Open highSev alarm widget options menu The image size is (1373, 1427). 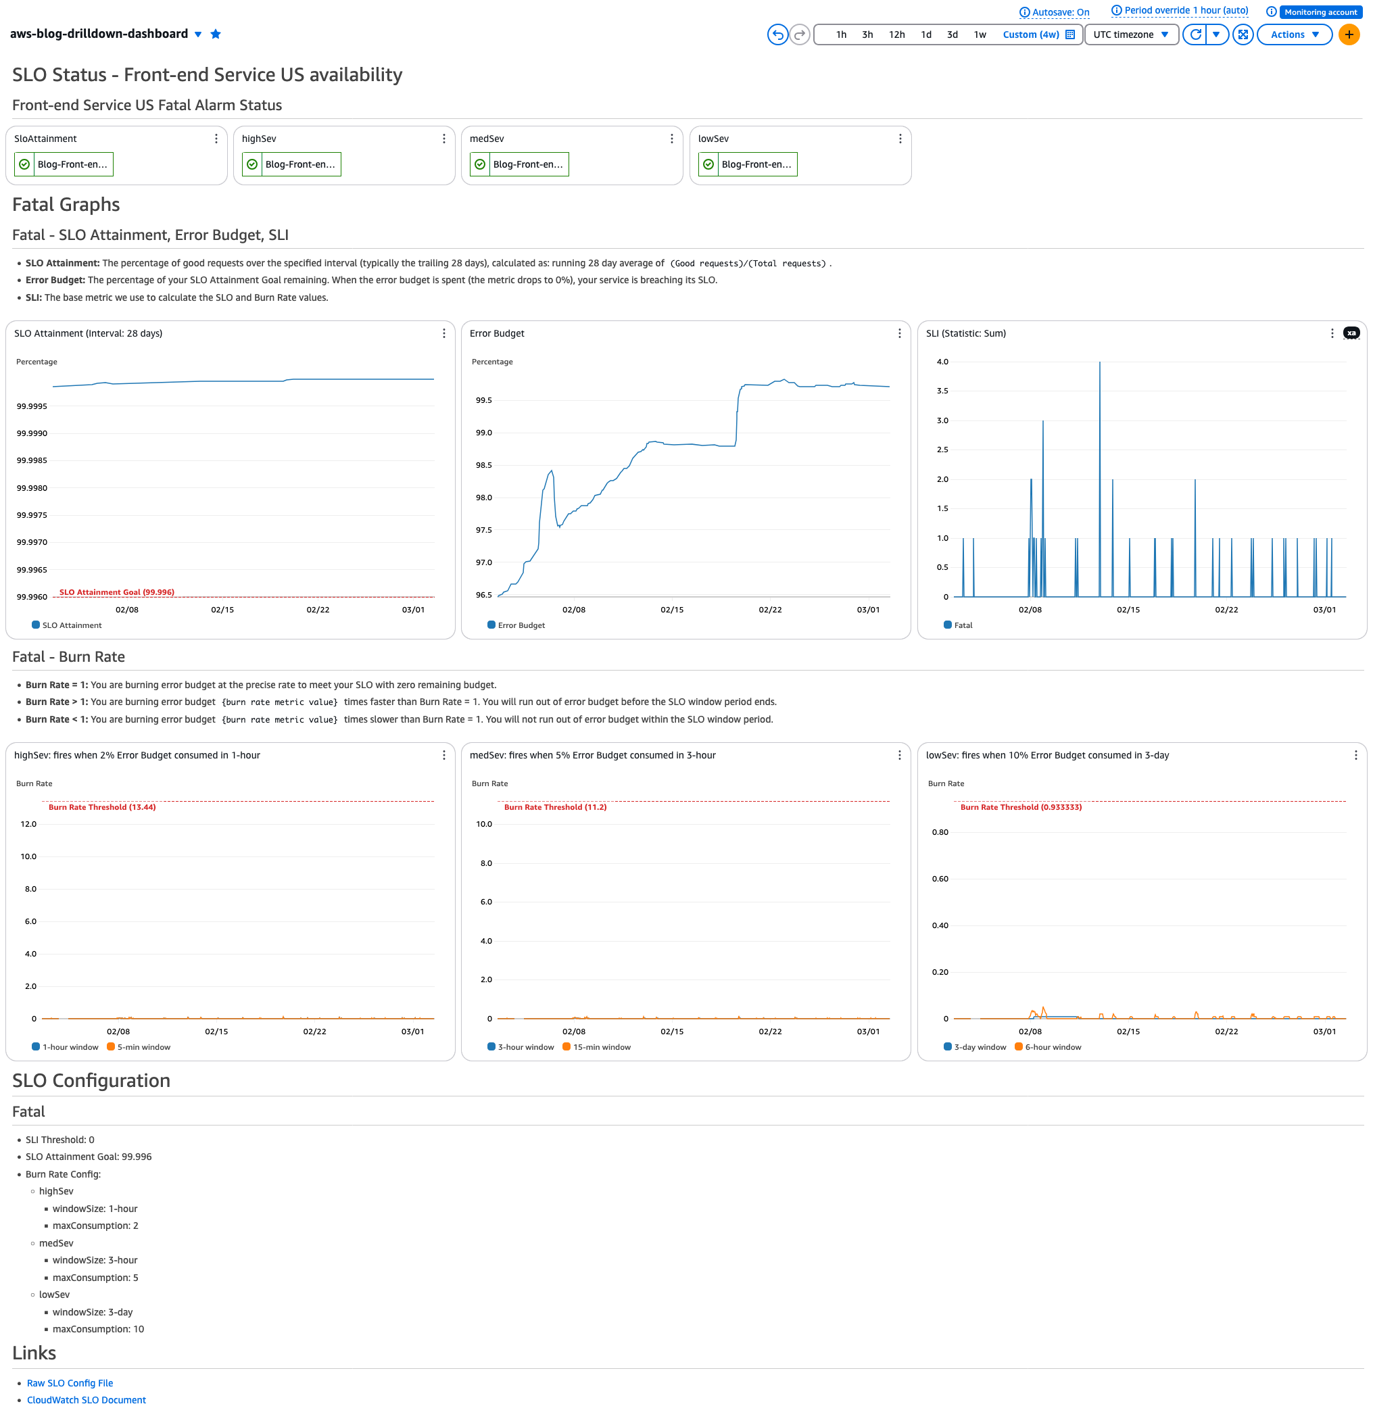tap(443, 139)
